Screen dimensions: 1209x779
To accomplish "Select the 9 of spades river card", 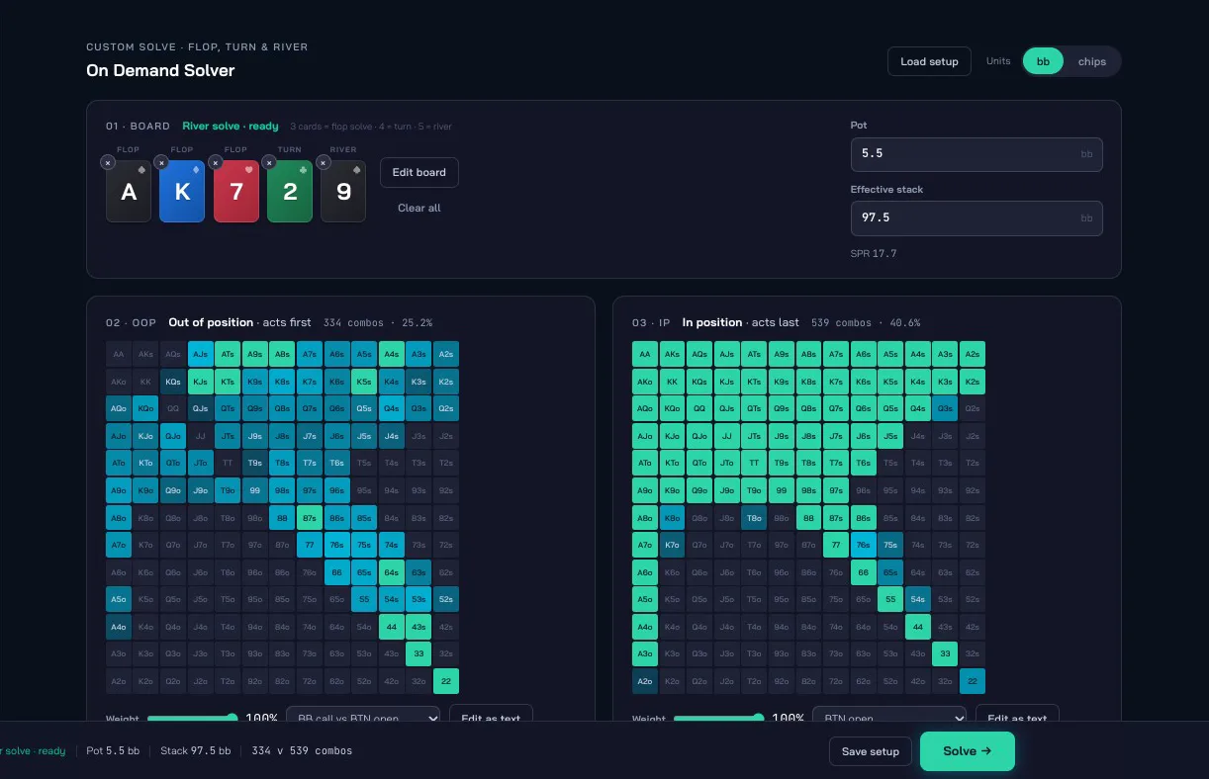I will coord(343,192).
